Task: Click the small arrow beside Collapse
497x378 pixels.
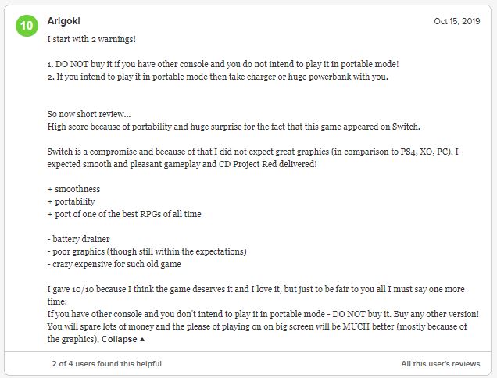Action: 142,340
